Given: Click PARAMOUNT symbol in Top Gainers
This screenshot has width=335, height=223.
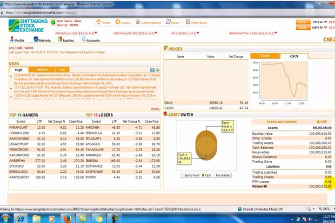Looking at the screenshot, I should (18, 127).
